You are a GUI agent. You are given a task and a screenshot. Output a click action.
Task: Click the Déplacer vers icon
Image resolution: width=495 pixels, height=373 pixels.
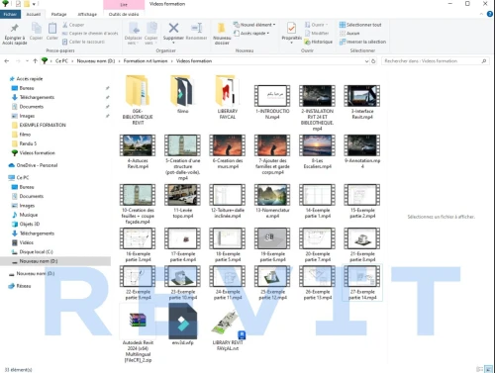[x=134, y=29]
